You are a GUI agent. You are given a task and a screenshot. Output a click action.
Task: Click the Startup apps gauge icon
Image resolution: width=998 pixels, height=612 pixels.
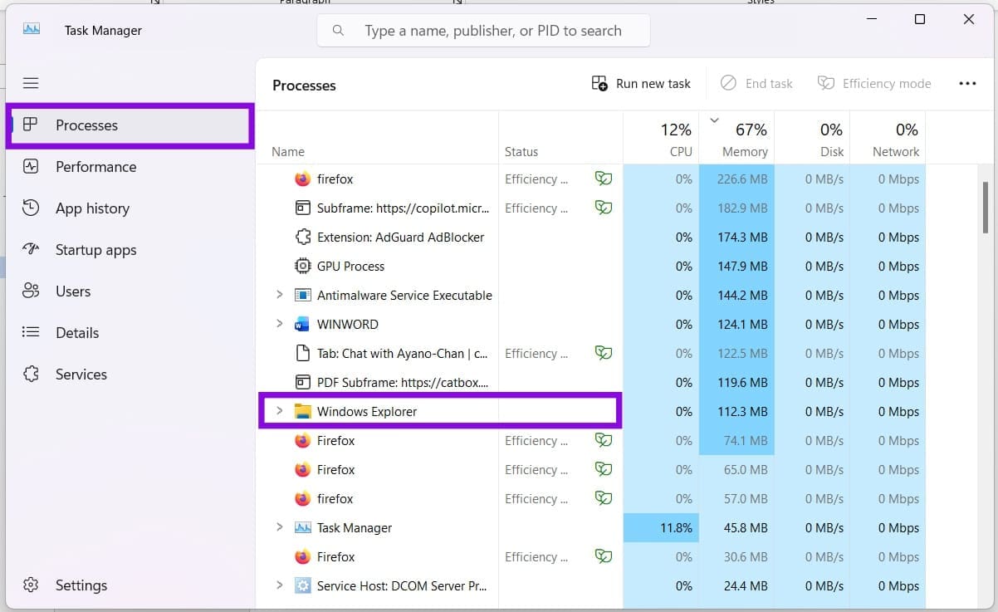(x=31, y=249)
